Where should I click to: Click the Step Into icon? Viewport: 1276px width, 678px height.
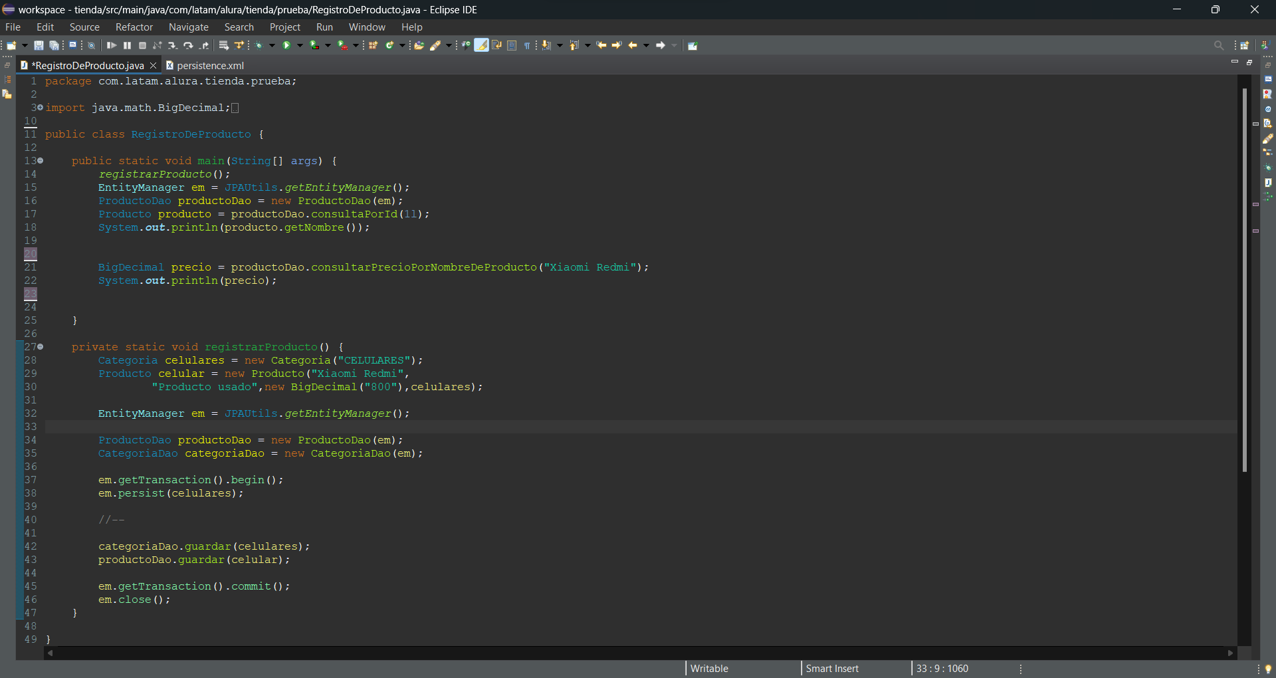point(173,45)
